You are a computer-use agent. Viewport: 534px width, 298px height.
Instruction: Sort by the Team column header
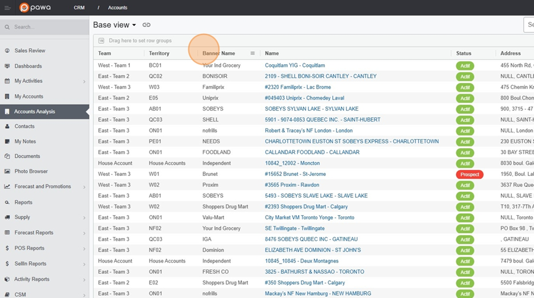tap(104, 53)
